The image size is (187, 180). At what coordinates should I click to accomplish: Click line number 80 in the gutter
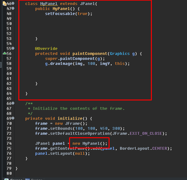coord(9,173)
